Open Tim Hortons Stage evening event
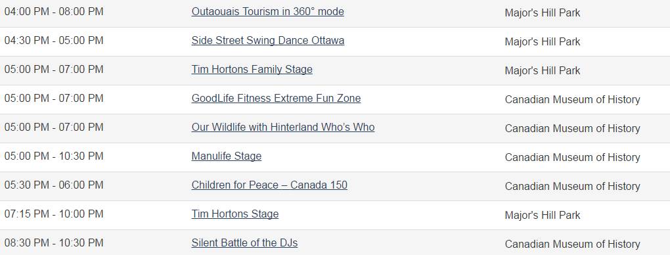The width and height of the screenshot is (670, 255). point(235,214)
